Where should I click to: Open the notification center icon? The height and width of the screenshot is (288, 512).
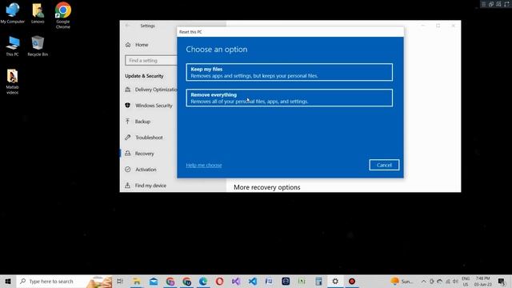[x=502, y=281]
